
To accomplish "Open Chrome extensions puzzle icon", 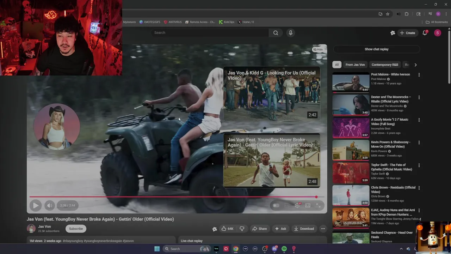I will click(407, 14).
